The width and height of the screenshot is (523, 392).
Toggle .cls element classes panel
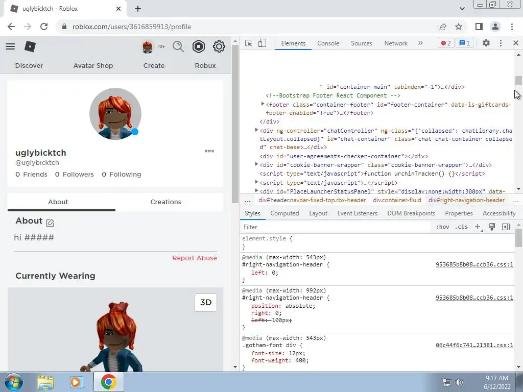[461, 227]
